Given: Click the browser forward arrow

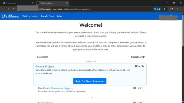Looking at the screenshot, I should (8, 9).
